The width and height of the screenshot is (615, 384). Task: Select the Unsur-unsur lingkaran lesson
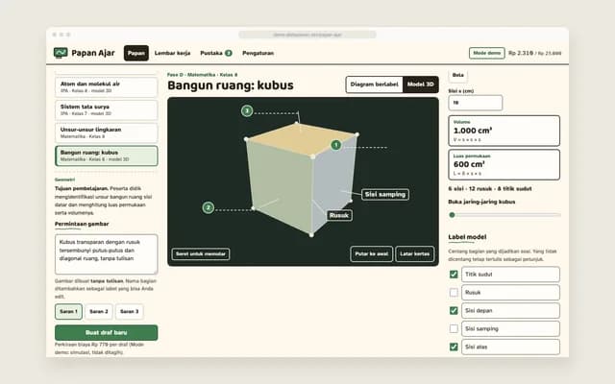(107, 132)
